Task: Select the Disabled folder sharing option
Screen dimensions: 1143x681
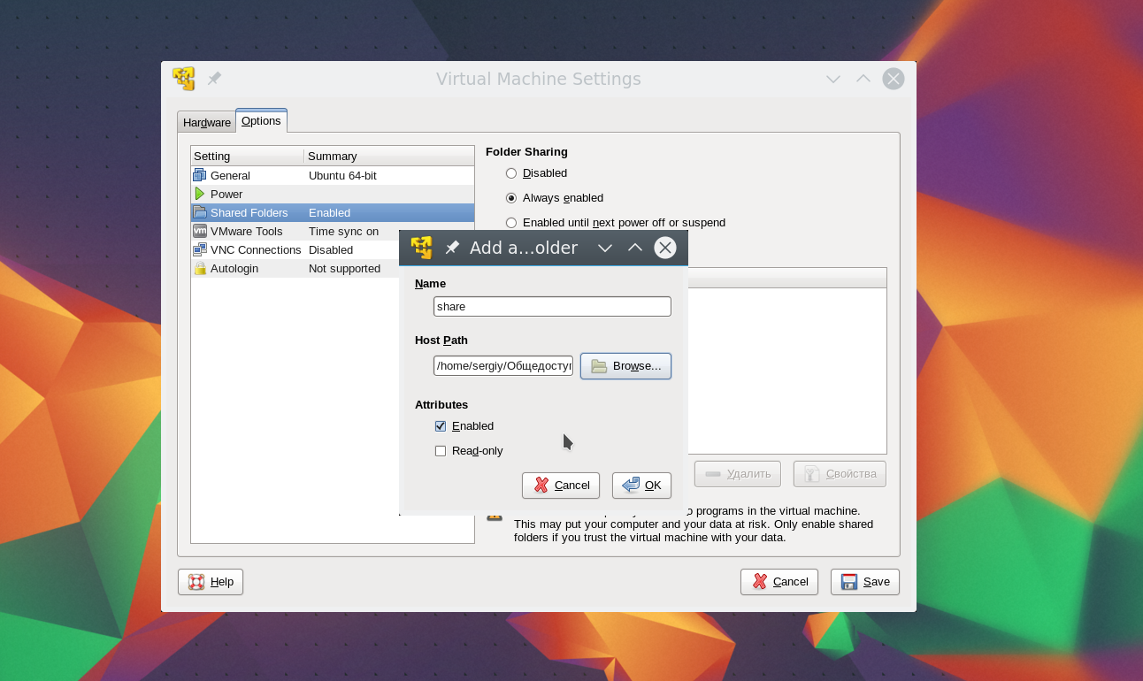Action: (x=511, y=173)
